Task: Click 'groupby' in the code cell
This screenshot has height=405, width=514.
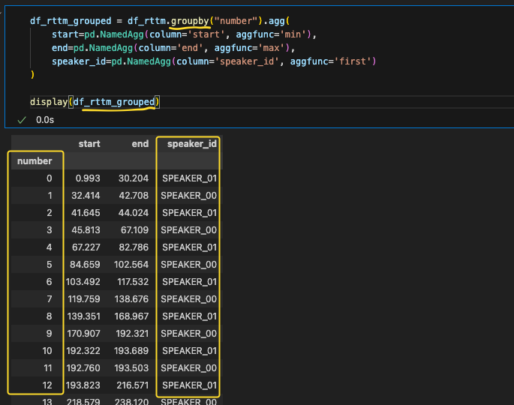Action: (x=190, y=21)
